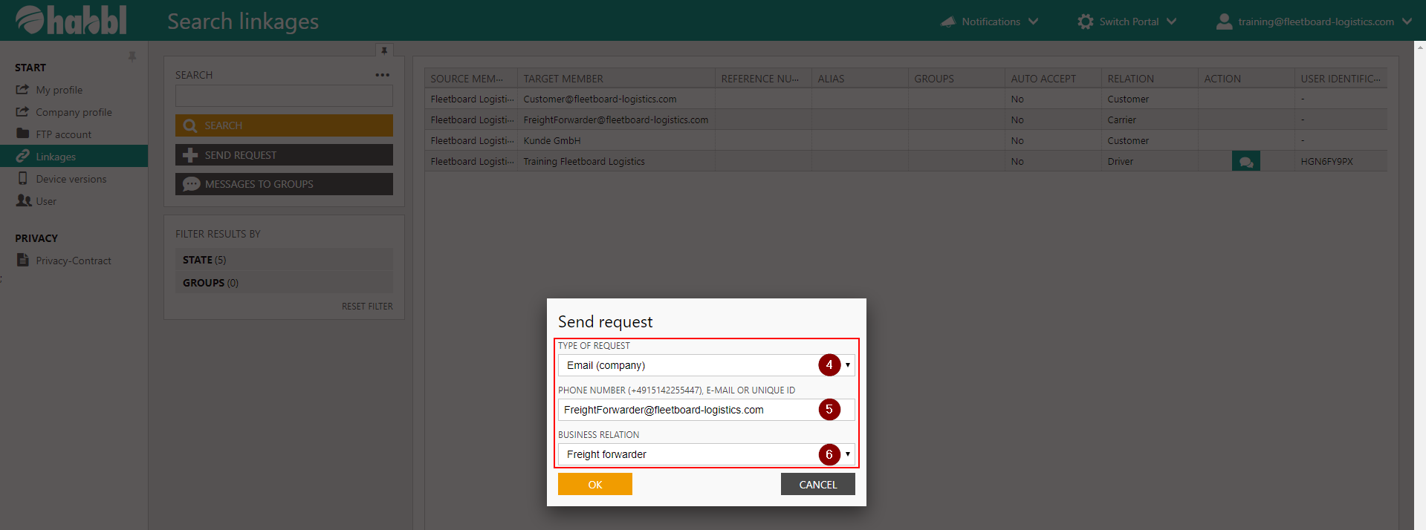
Task: Click the Switch Portal gear icon
Action: click(1085, 22)
